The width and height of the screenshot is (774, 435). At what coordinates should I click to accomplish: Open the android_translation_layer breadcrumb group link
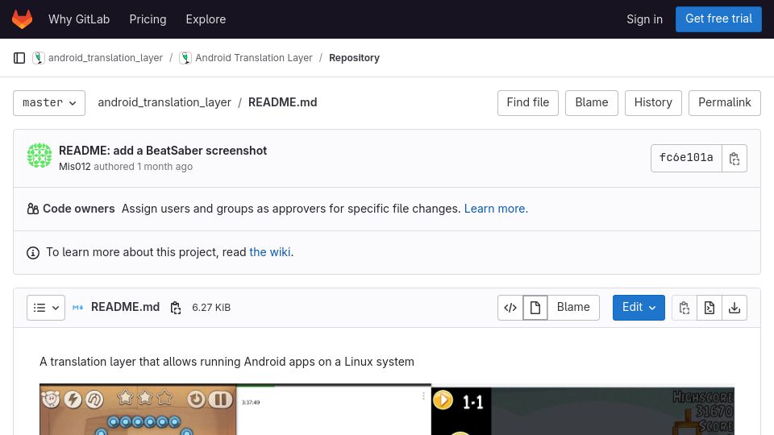coord(105,58)
